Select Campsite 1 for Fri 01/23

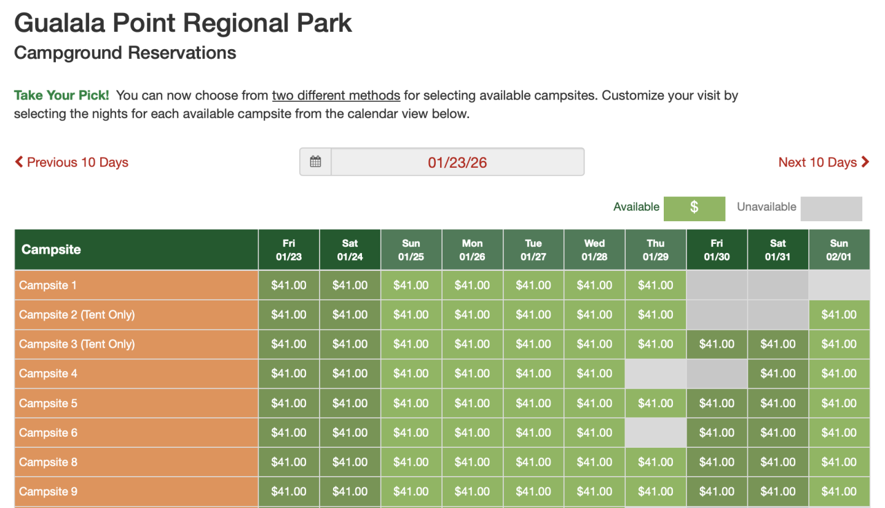click(289, 285)
